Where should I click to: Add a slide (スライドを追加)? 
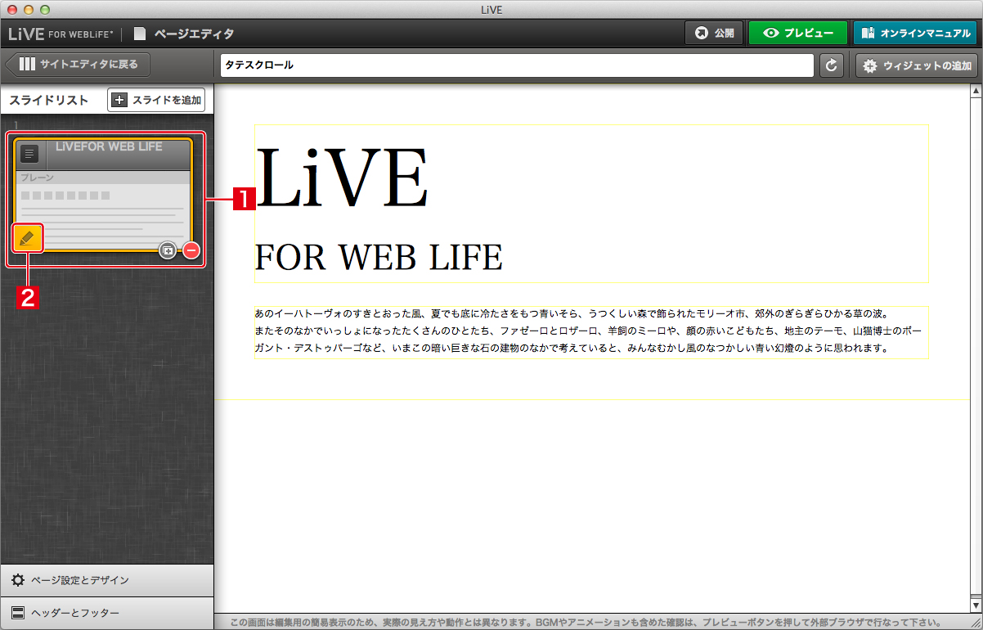[156, 100]
